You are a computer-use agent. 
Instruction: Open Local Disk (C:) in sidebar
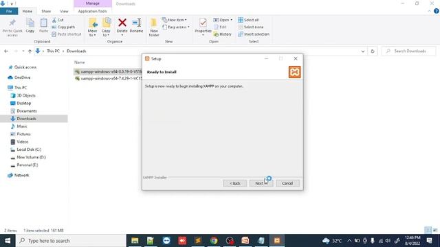tap(26, 150)
